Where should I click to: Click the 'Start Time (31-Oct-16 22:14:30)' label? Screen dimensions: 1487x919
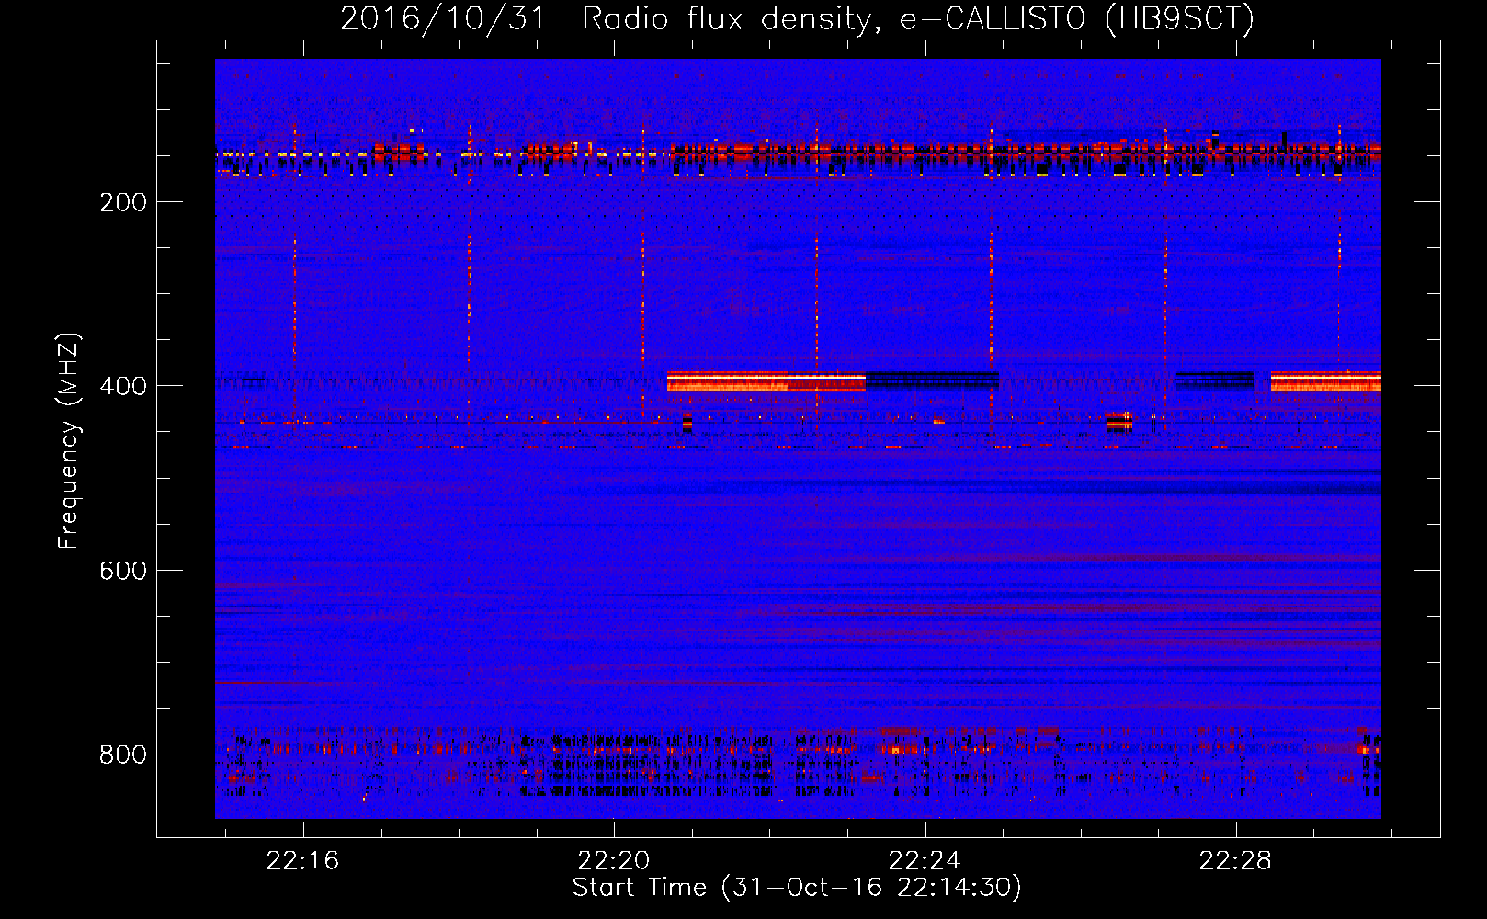pos(797,888)
